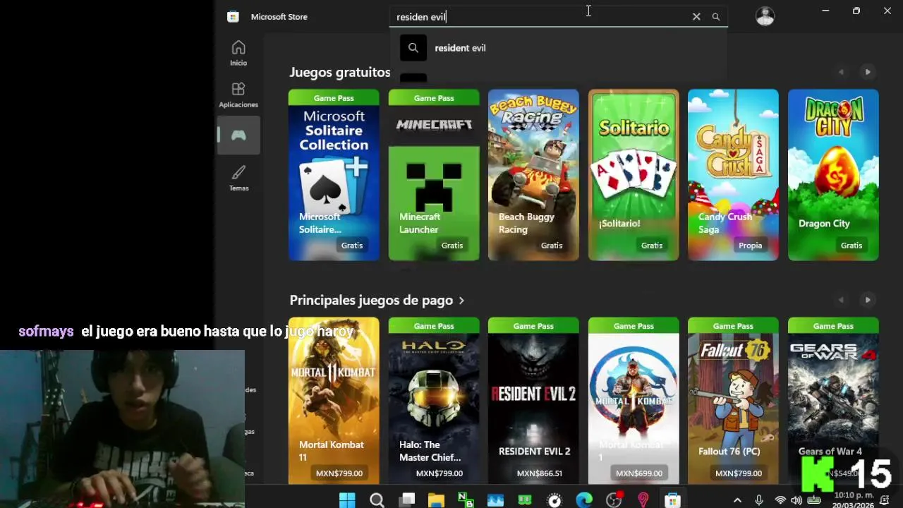Open the Aplicaciones section in sidebar
The width and height of the screenshot is (903, 508).
tap(238, 95)
